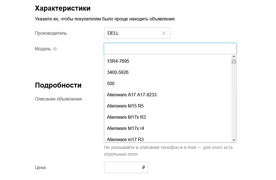Image resolution: width=276 pixels, height=180 pixels.
Task: Choose Alienware M15 R5 from dropdown
Action: click(x=125, y=106)
